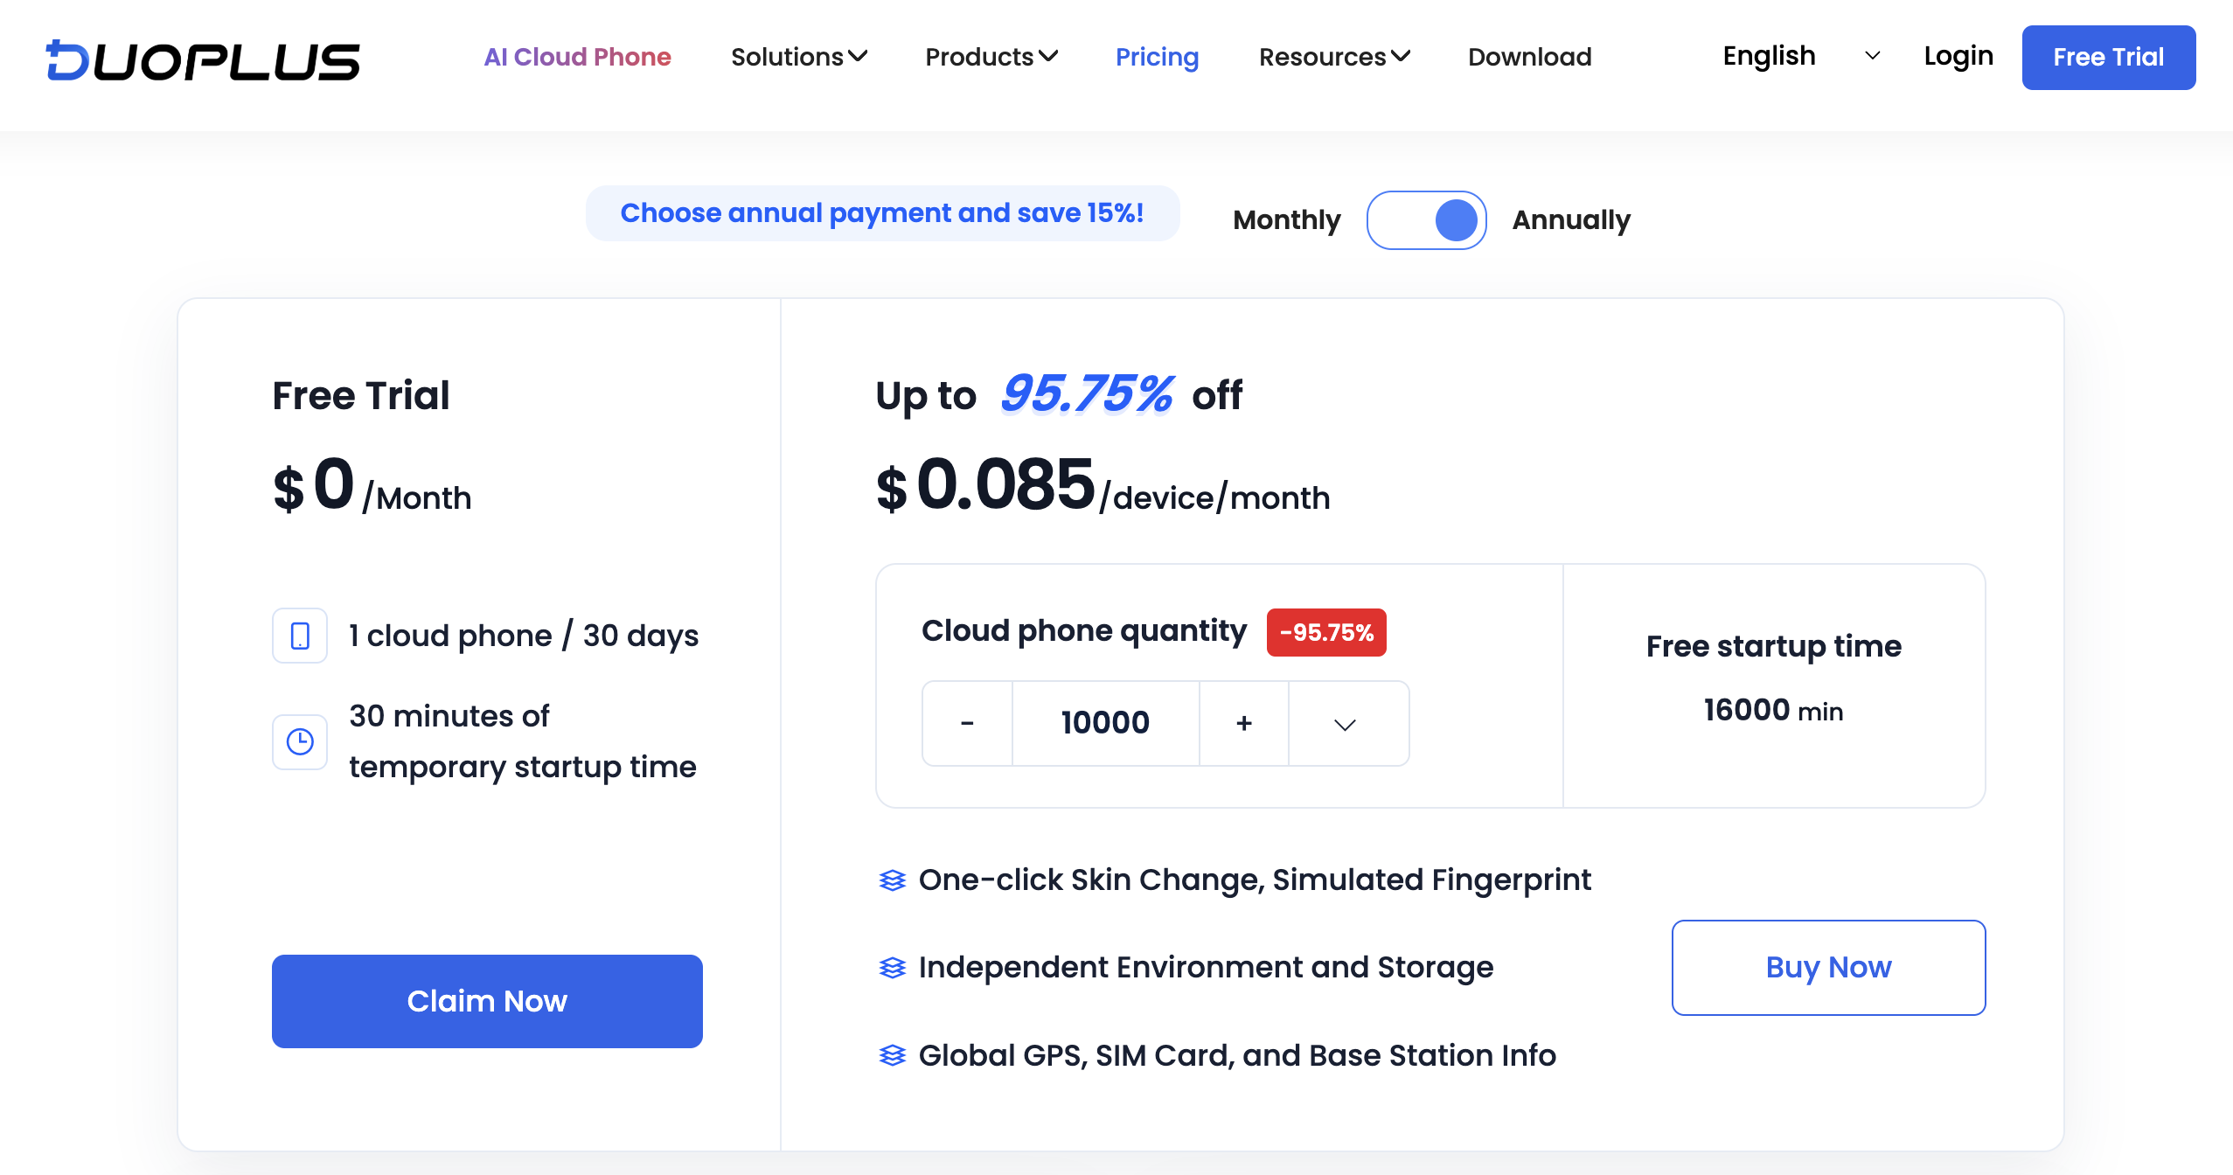Click the 16000 min free startup value
This screenshot has width=2233, height=1175.
click(x=1773, y=710)
